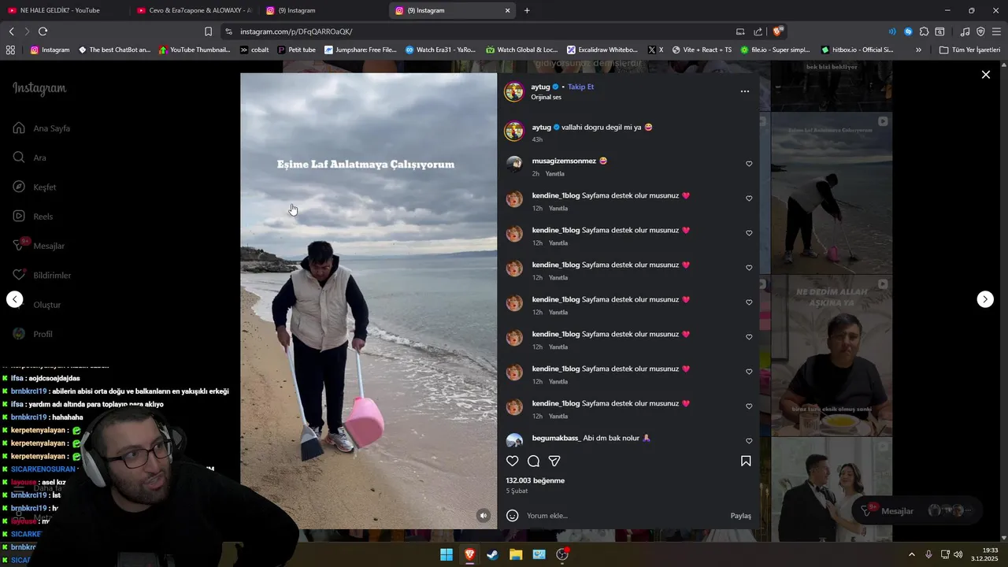Bookmark this page icon in address bar

point(208,31)
